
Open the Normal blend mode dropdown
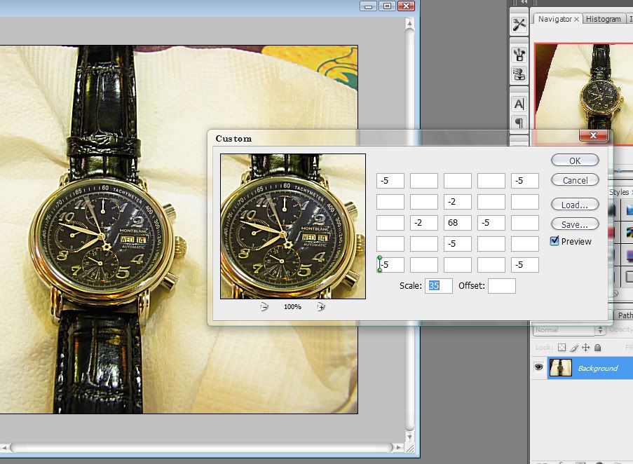tap(570, 330)
